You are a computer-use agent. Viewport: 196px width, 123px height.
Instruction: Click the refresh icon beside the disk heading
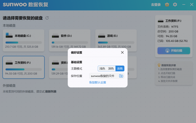click(47, 18)
